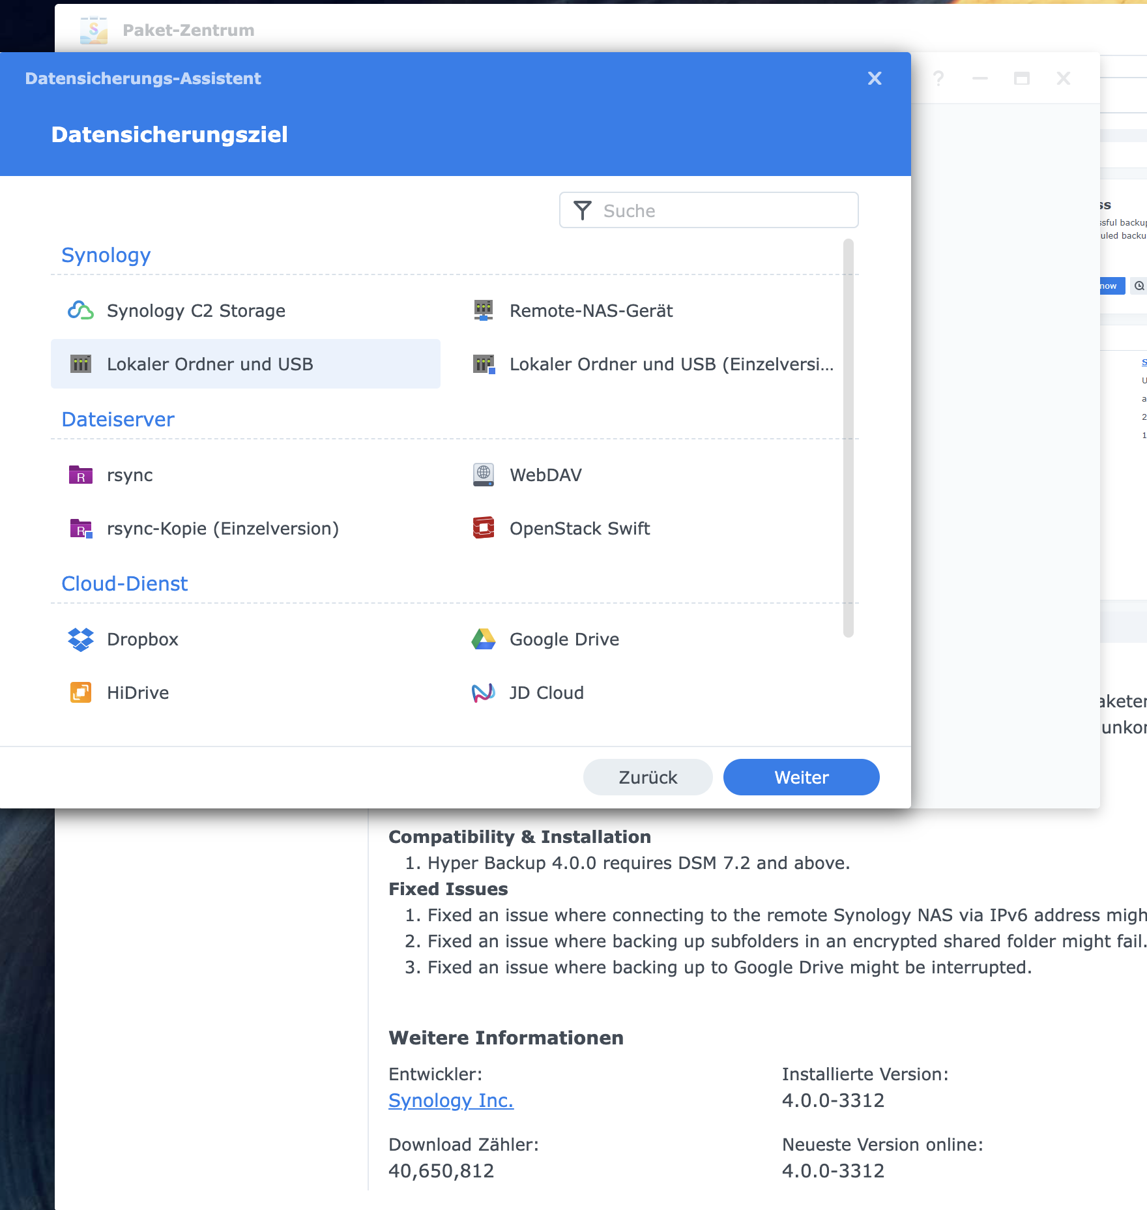This screenshot has height=1210, width=1147.
Task: Maximize the background Hyper Backup window
Action: coord(1022,79)
